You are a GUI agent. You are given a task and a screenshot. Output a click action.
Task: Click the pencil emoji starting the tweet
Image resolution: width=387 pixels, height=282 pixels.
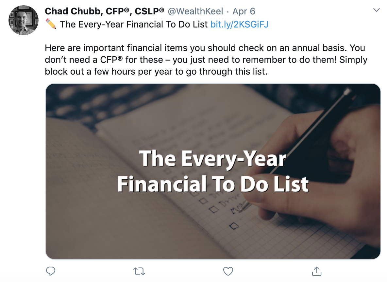point(51,24)
